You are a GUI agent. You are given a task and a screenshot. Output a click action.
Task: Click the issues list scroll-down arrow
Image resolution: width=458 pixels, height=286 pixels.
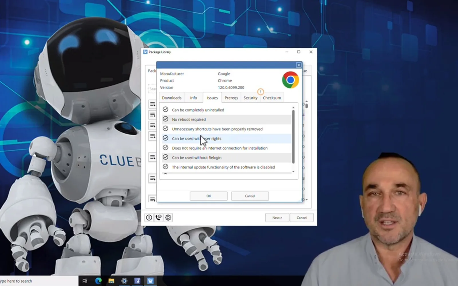293,172
